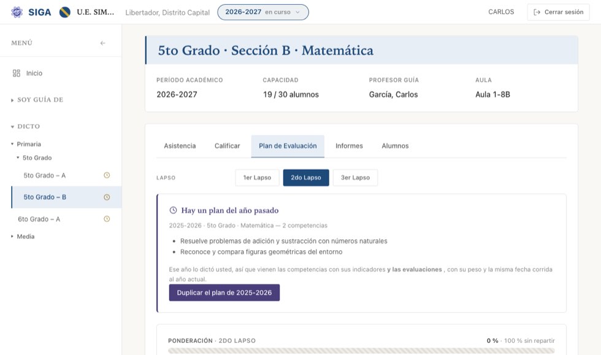Click the clock icon on 5to Grado – A
The image size is (601, 355).
107,175
